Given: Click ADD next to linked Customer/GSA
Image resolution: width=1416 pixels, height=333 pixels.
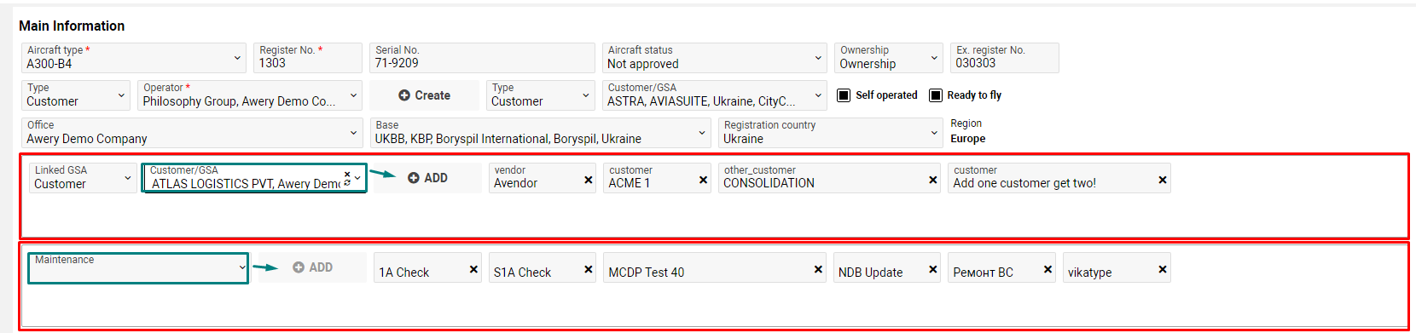Looking at the screenshot, I should tap(427, 178).
